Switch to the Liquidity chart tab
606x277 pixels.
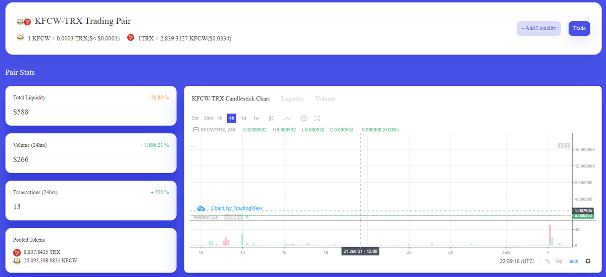(293, 98)
